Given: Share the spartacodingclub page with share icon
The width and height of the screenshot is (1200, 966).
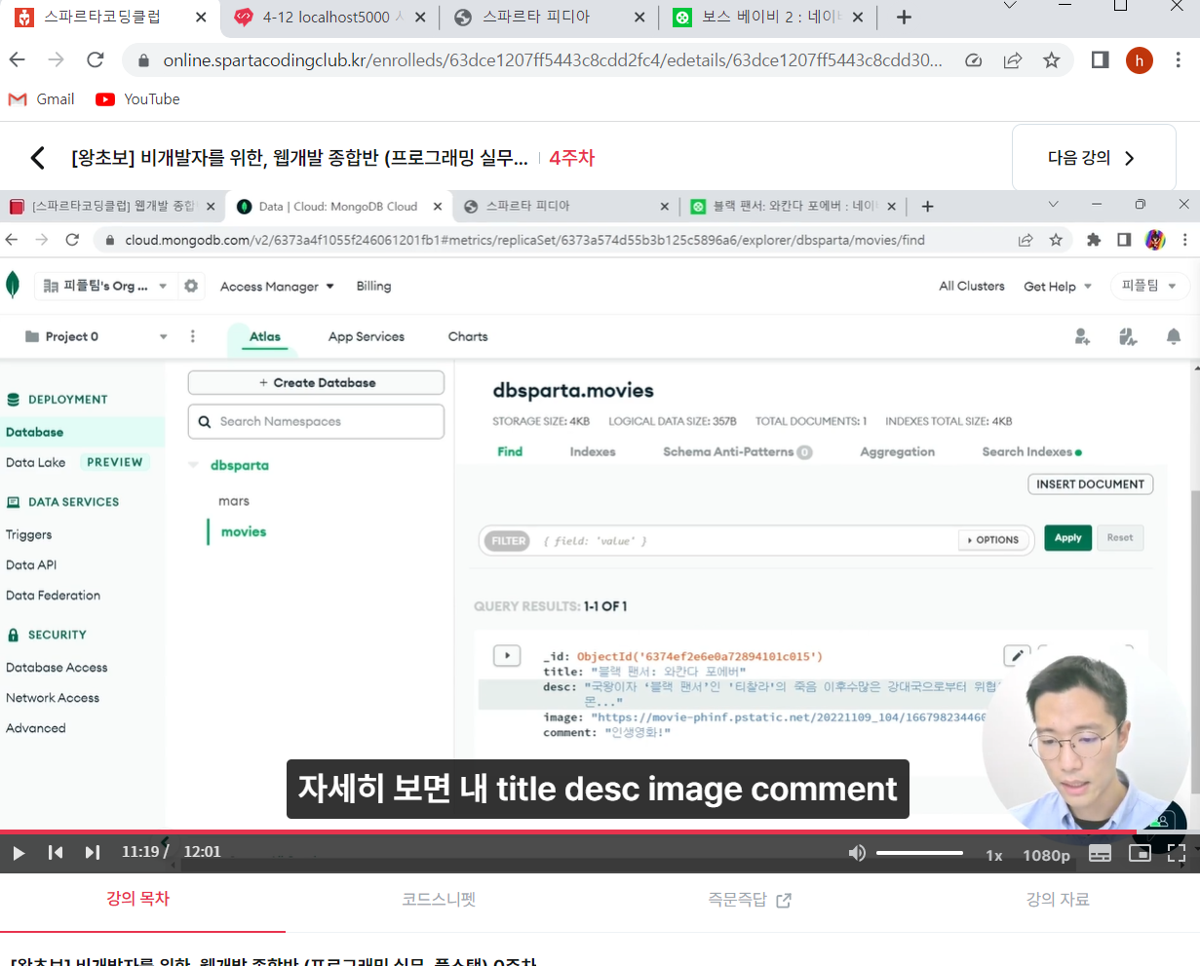Looking at the screenshot, I should pyautogui.click(x=1013, y=60).
